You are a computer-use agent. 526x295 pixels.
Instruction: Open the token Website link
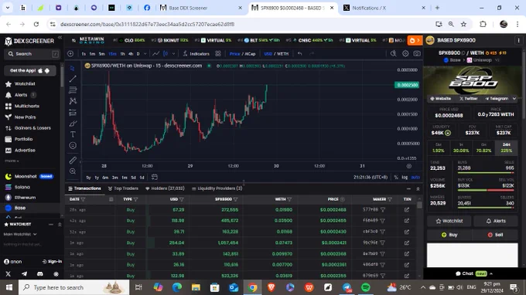click(440, 98)
